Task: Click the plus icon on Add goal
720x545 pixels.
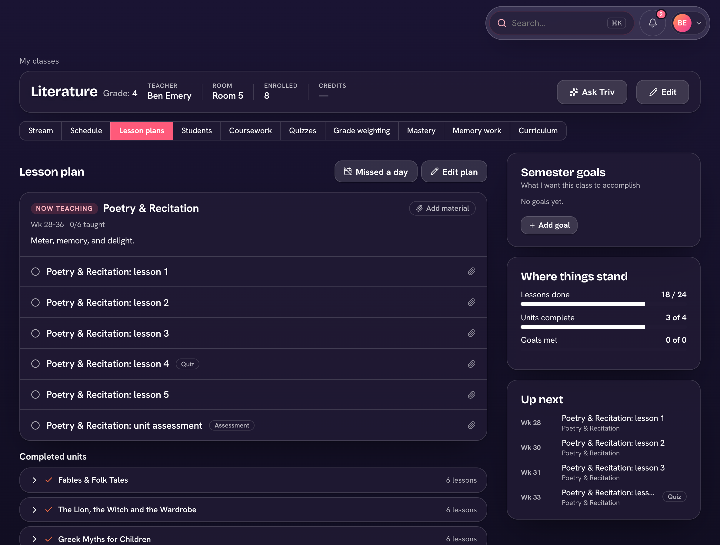Action: 532,225
